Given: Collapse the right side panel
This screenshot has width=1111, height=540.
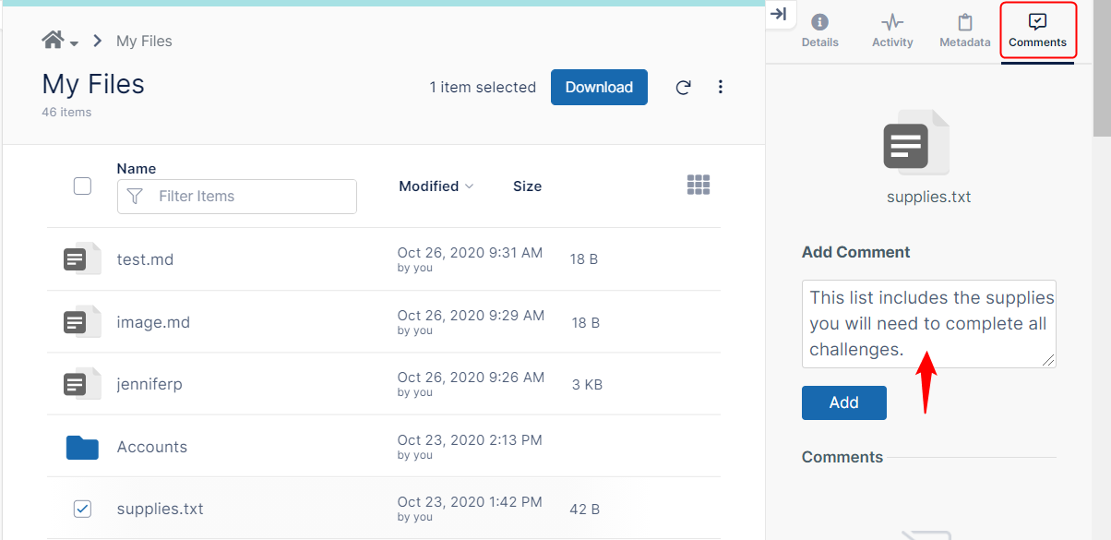Looking at the screenshot, I should click(778, 14).
